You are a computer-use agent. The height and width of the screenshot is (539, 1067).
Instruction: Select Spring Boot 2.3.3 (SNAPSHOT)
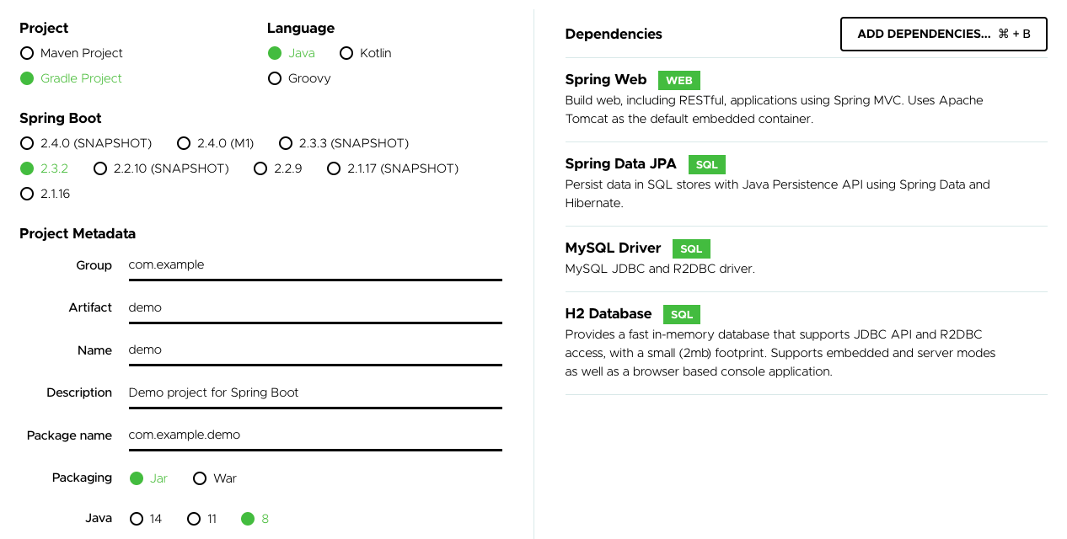pyautogui.click(x=286, y=143)
